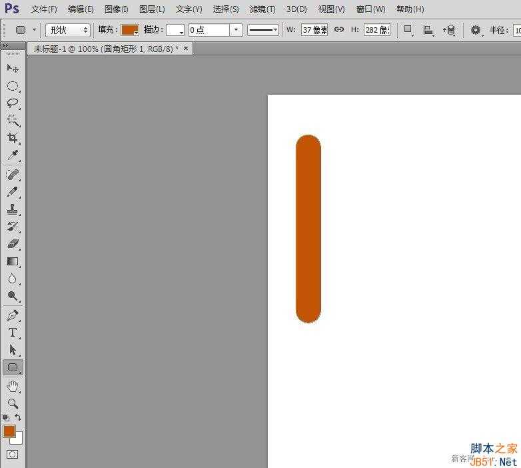The height and width of the screenshot is (468, 521).
Task: Open the 滤镜(T) menu
Action: coord(262,9)
